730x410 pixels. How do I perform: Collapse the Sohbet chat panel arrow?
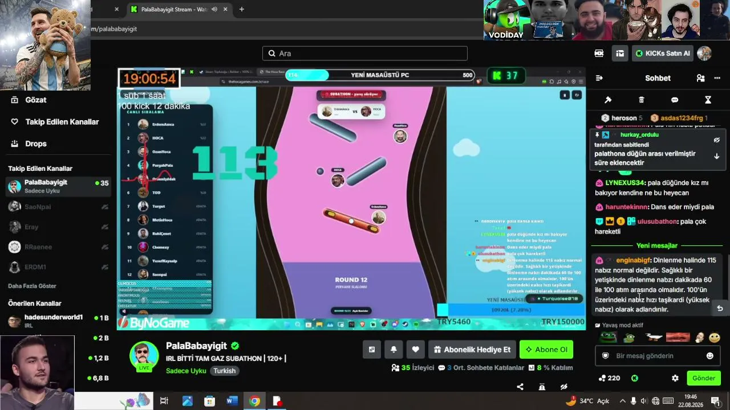tap(599, 78)
